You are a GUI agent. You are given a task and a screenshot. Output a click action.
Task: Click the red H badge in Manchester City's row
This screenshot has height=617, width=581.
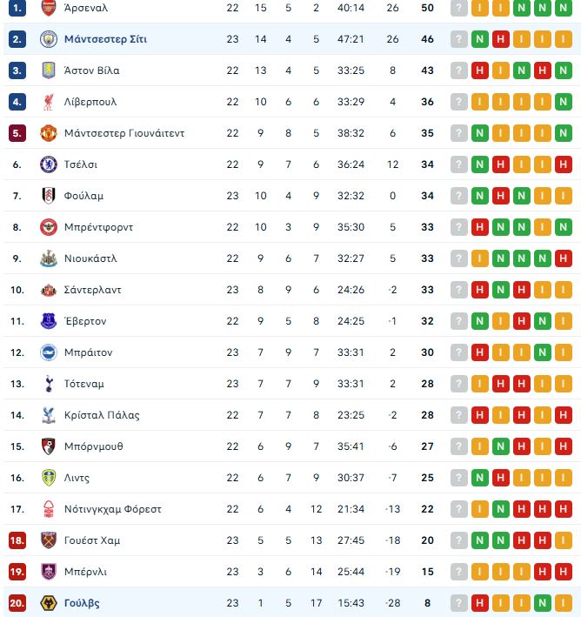click(501, 39)
